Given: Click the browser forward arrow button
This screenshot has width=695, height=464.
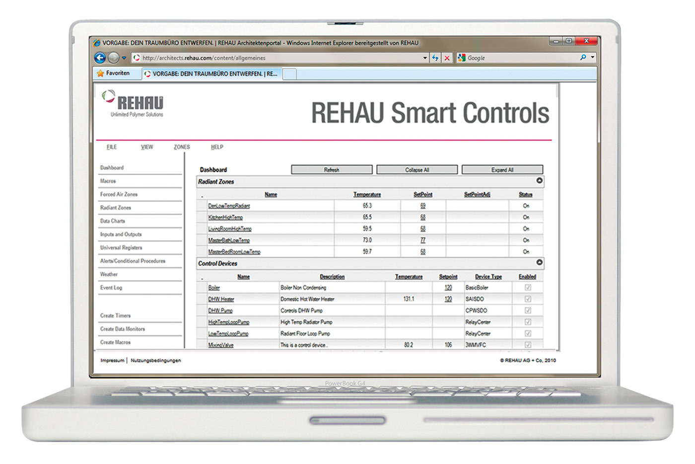Looking at the screenshot, I should click(x=113, y=58).
